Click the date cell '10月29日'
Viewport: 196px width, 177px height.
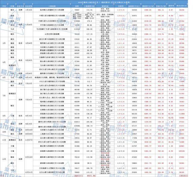click(x=29, y=134)
